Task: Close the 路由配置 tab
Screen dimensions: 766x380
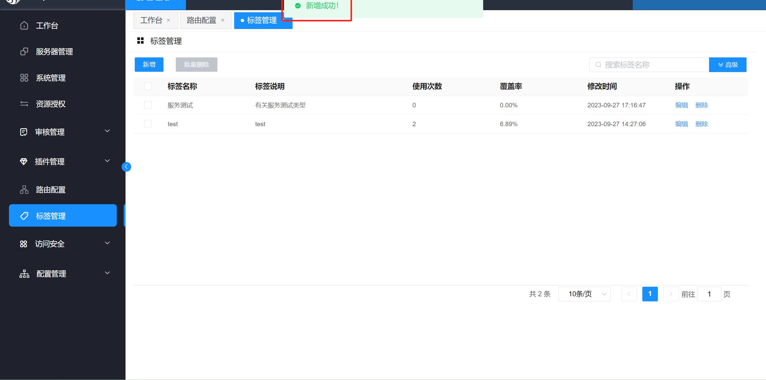Action: pos(223,20)
